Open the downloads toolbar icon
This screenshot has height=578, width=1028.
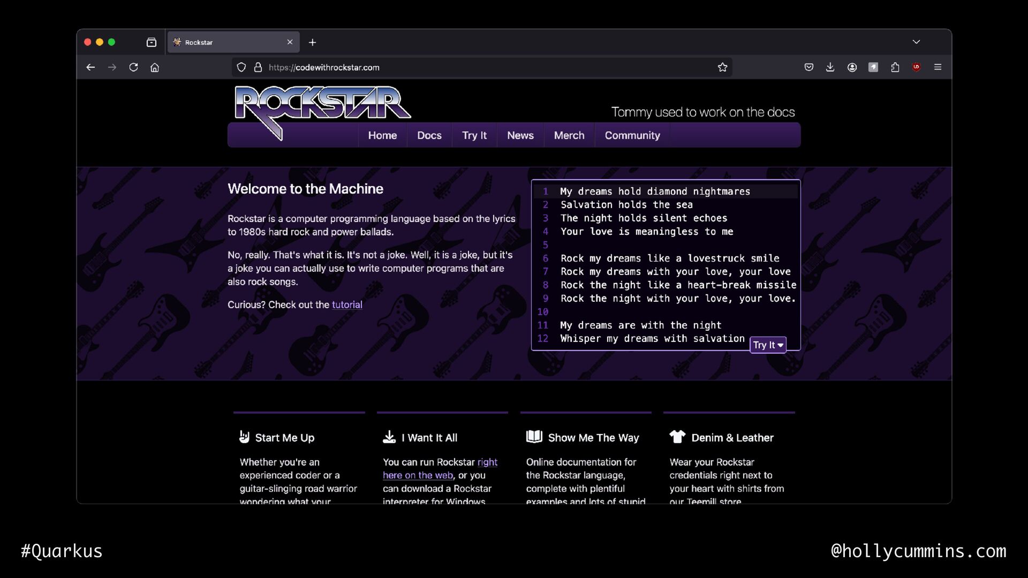[x=830, y=67]
